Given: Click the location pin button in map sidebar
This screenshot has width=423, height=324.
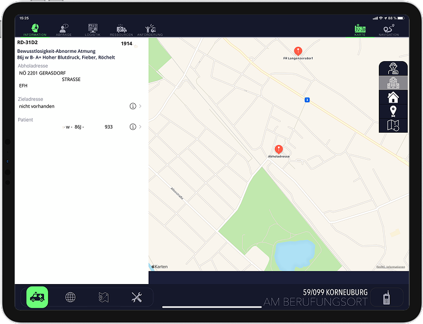Looking at the screenshot, I should [x=393, y=111].
